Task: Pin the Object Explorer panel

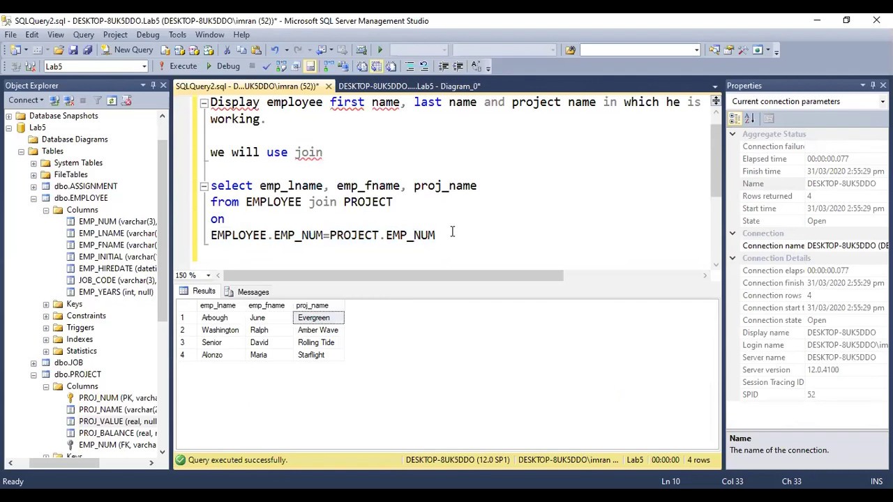Action: point(153,85)
